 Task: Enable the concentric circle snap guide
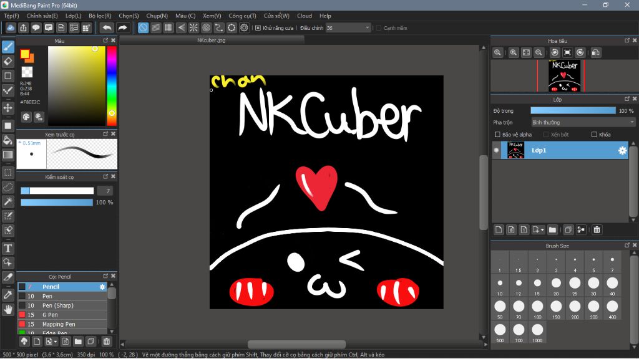click(x=206, y=27)
